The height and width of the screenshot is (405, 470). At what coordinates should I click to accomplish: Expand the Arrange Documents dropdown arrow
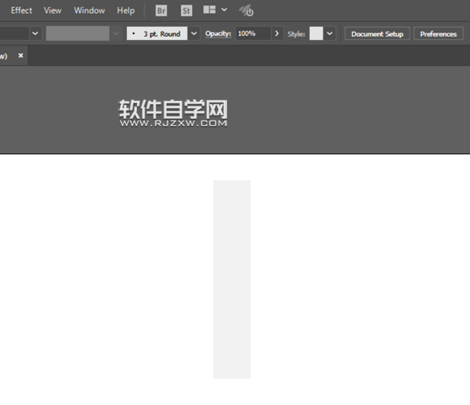coord(224,10)
